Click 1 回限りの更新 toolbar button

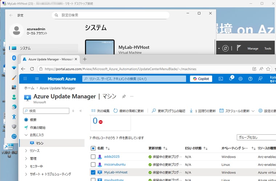[x=203, y=111]
